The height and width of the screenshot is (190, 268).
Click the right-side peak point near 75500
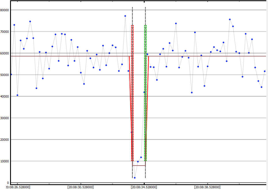pyautogui.click(x=230, y=19)
